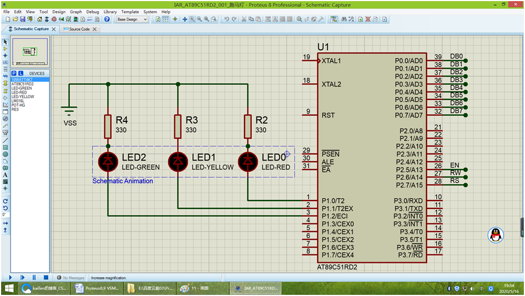Open a project using the folder icon

[15, 20]
